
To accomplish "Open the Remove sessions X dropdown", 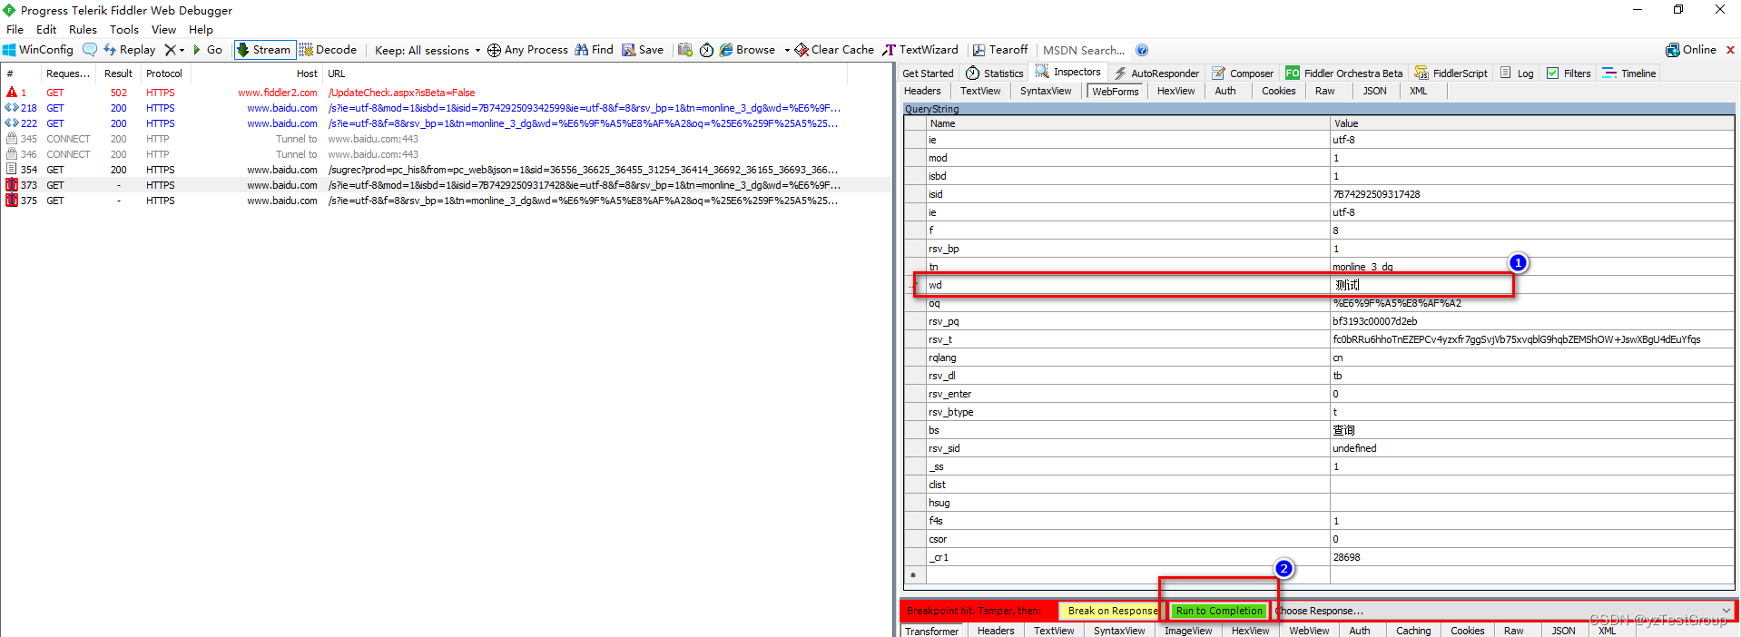I will 174,50.
